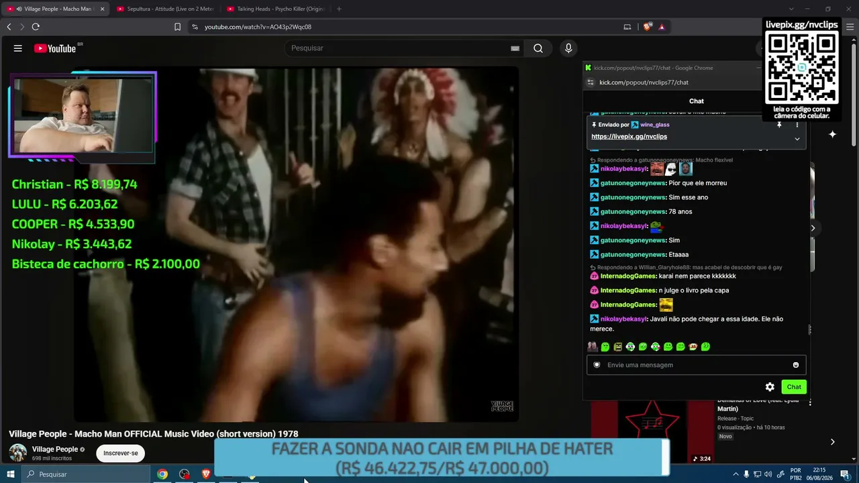Click the wine_glass username in pinned message
Image resolution: width=859 pixels, height=483 pixels.
pyautogui.click(x=654, y=125)
